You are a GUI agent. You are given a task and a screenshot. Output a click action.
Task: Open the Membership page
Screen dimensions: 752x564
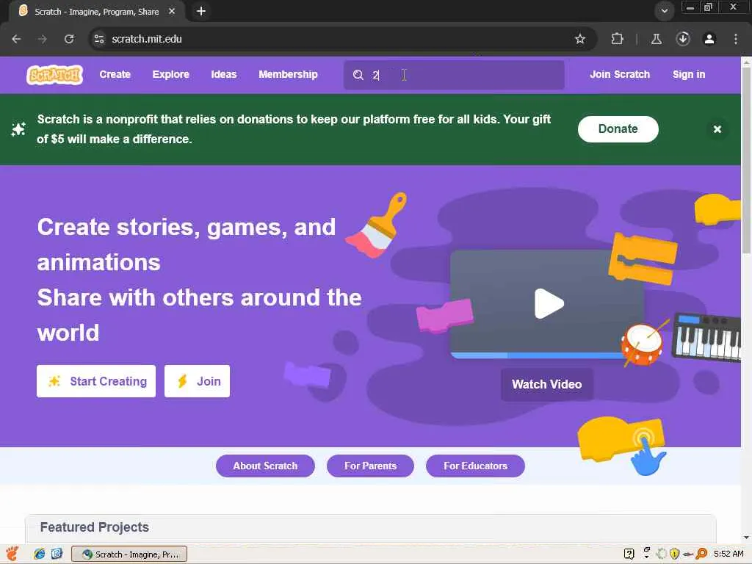pos(288,74)
